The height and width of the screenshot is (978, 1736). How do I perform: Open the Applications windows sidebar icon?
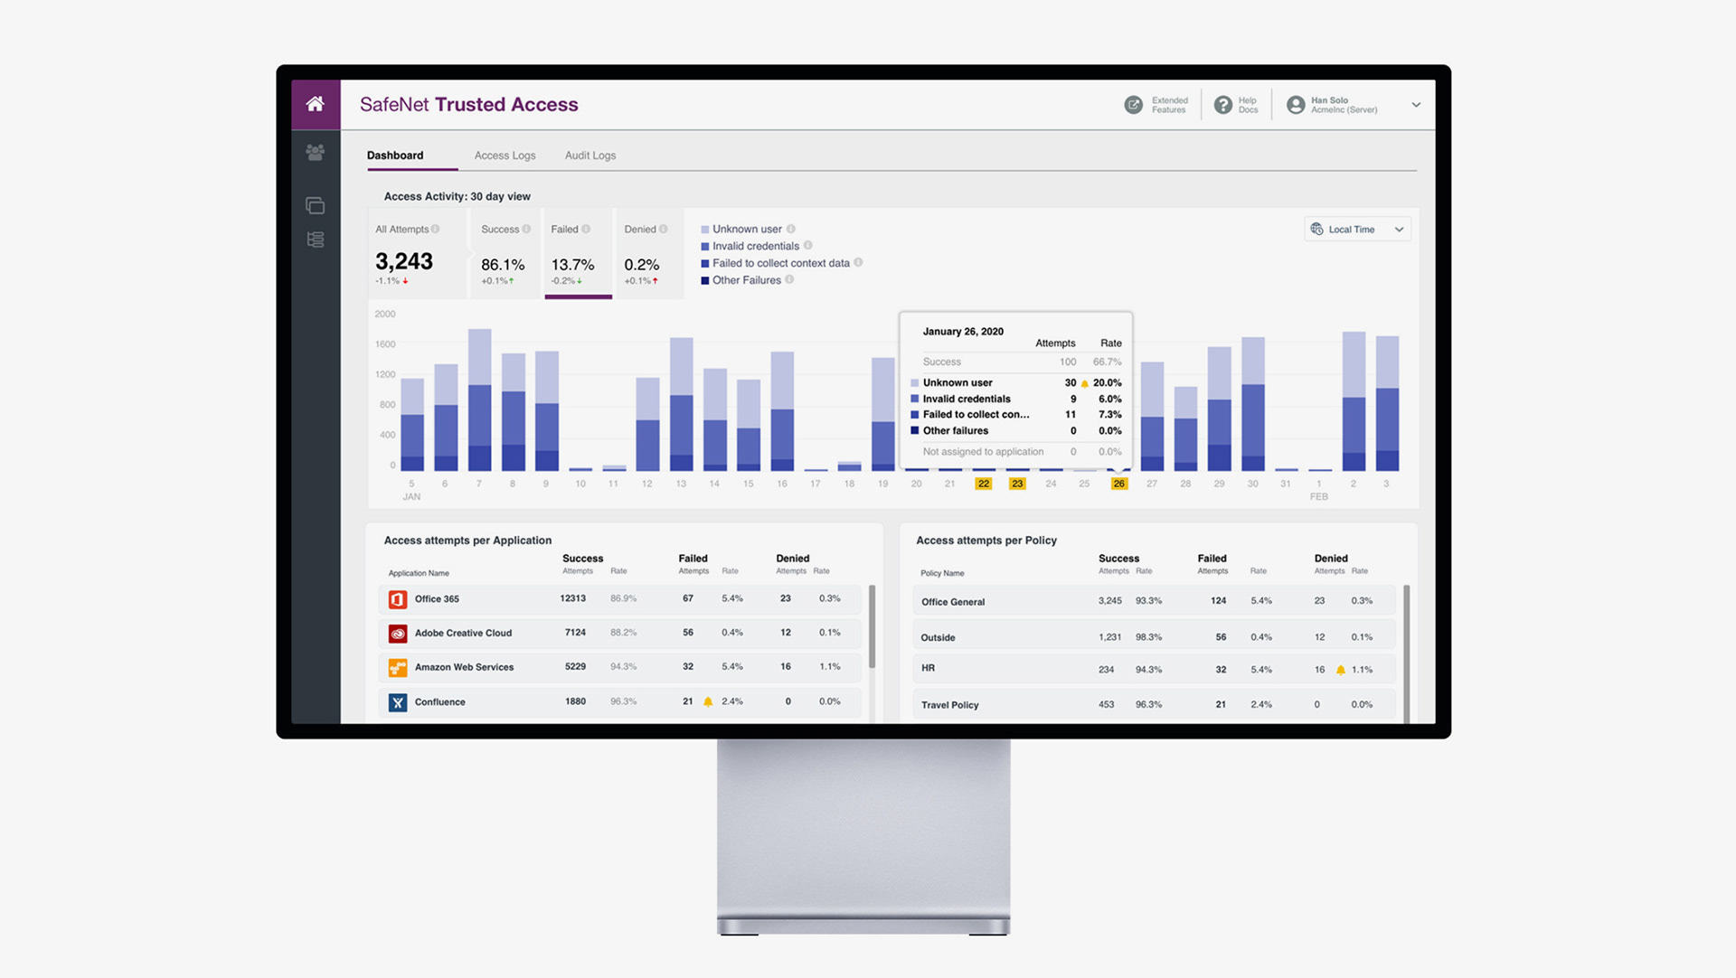315,206
